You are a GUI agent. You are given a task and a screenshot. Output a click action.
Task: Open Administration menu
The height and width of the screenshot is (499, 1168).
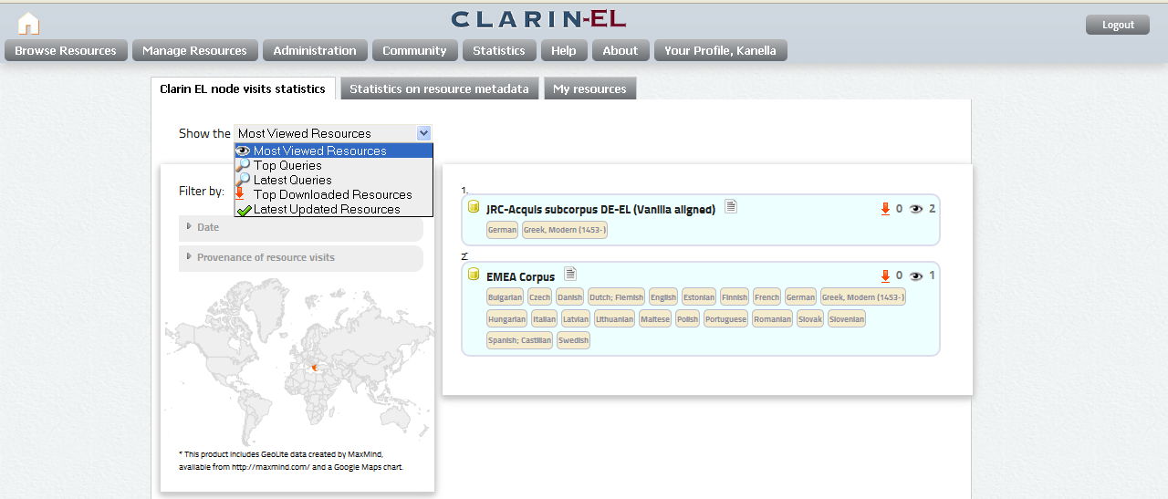[315, 50]
